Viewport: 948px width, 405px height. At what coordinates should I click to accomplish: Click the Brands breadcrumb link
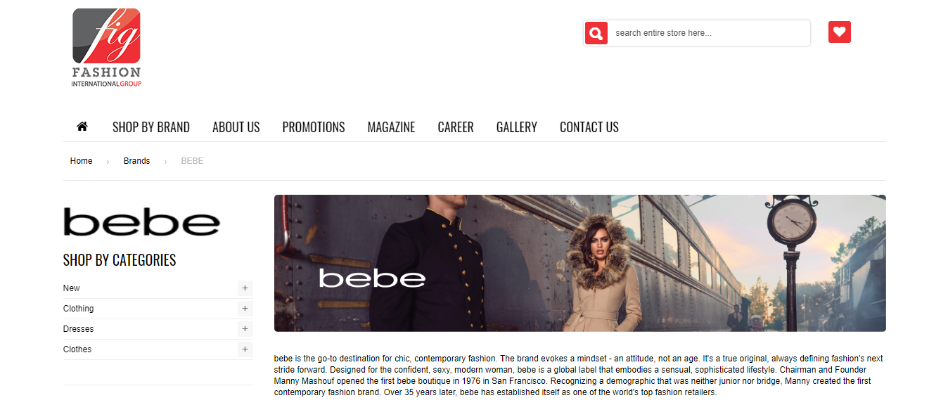point(136,161)
